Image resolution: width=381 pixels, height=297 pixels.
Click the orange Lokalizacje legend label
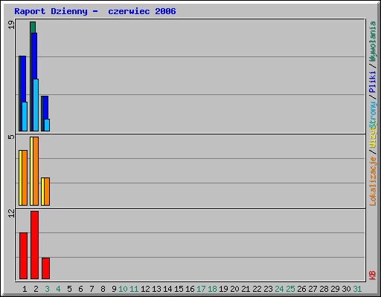(372, 181)
